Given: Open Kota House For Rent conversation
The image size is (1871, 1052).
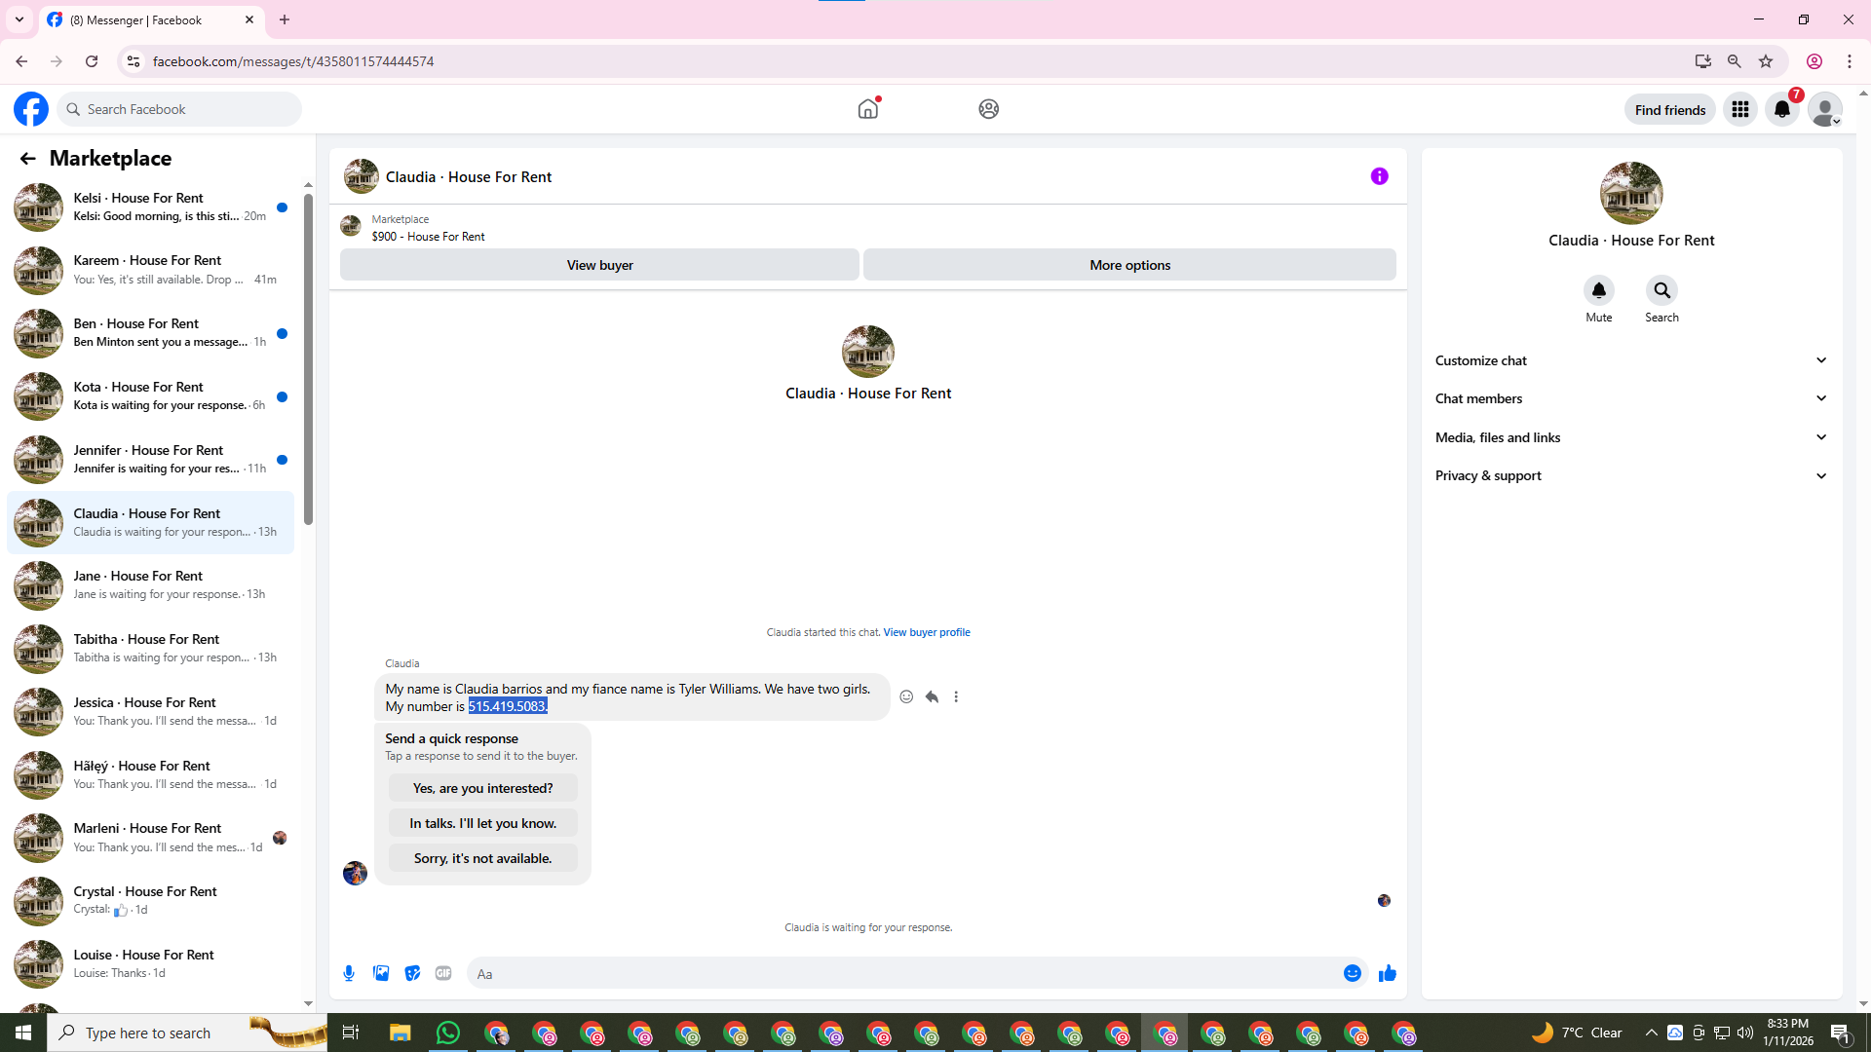Looking at the screenshot, I should pos(151,396).
